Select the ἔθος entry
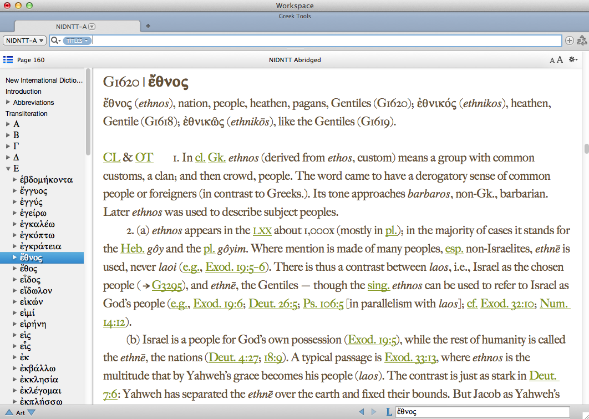 tap(28, 269)
